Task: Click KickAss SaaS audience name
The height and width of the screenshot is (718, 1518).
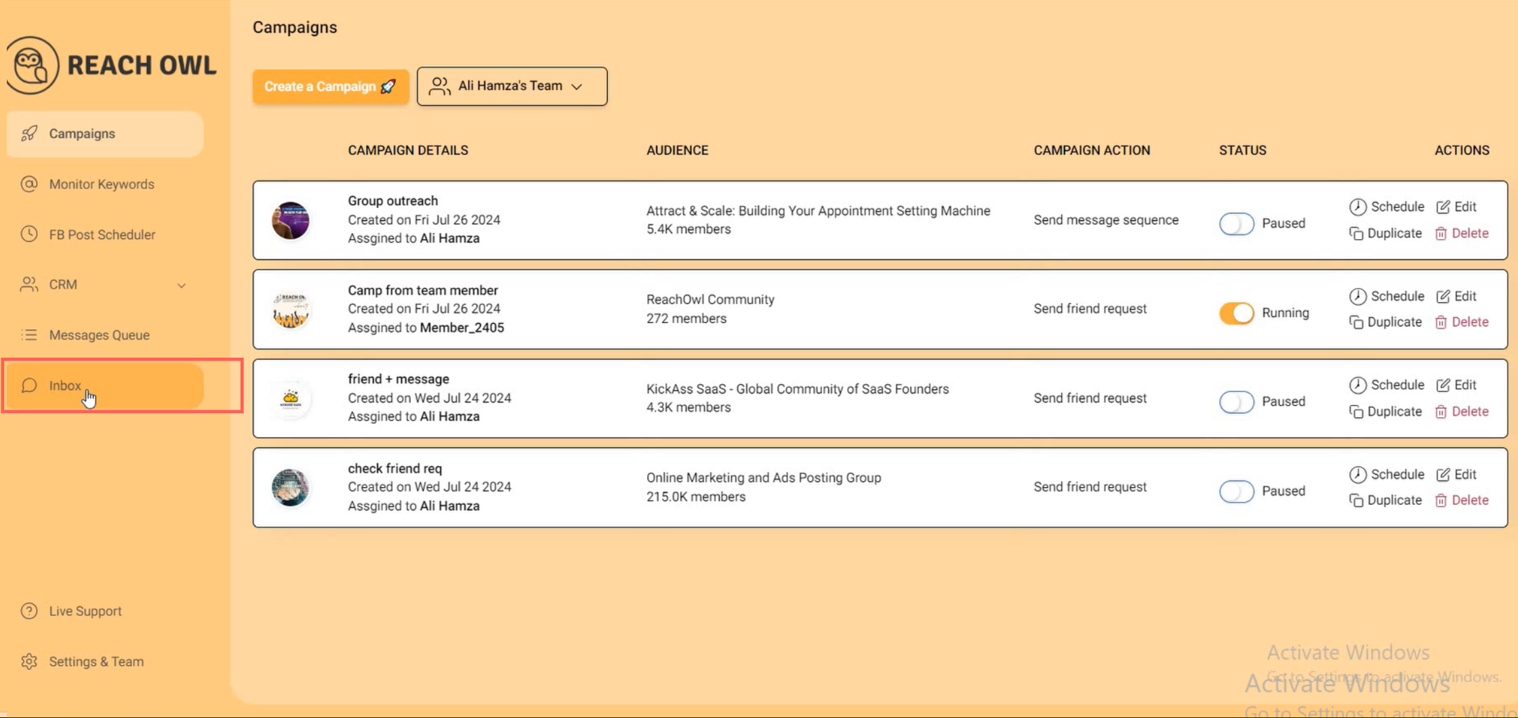Action: point(798,389)
